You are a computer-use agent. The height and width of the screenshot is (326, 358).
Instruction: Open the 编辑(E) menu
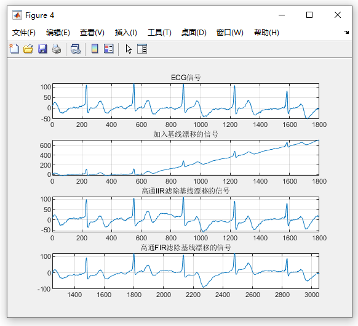coord(58,33)
